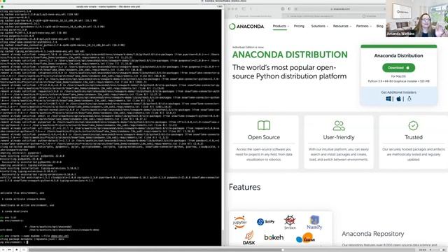This screenshot has width=448, height=252.
Task: Select the Apple macOS installer icon
Action: tap(398, 99)
